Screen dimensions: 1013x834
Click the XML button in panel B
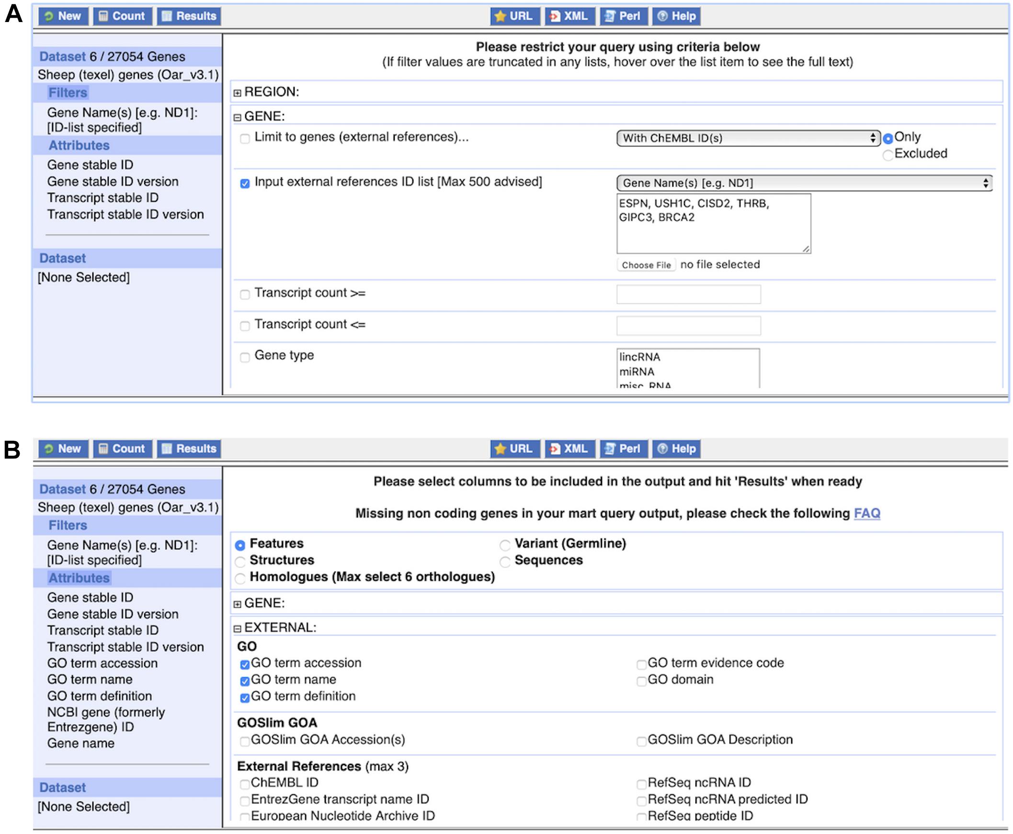(570, 449)
